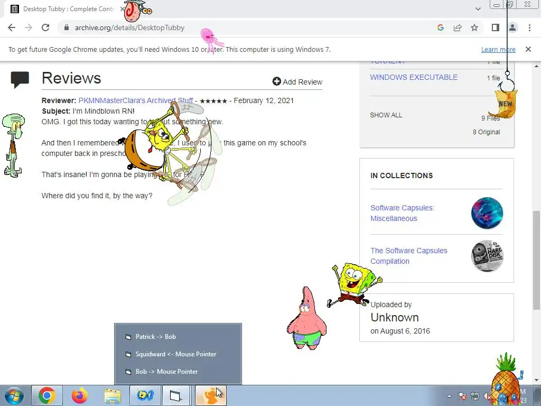Screen dimensions: 541x406
Task: Open The Software Capsules Compilation link
Action: click(409, 256)
